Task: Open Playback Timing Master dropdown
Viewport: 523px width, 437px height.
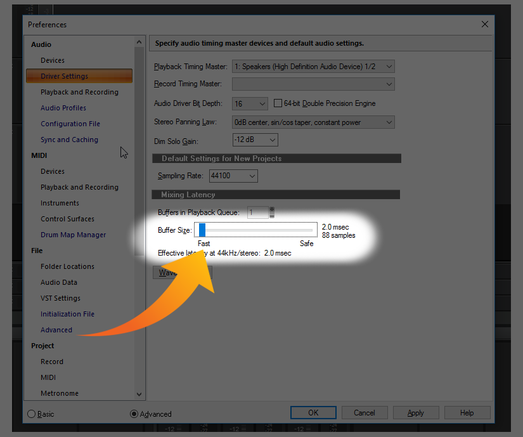Action: 313,67
